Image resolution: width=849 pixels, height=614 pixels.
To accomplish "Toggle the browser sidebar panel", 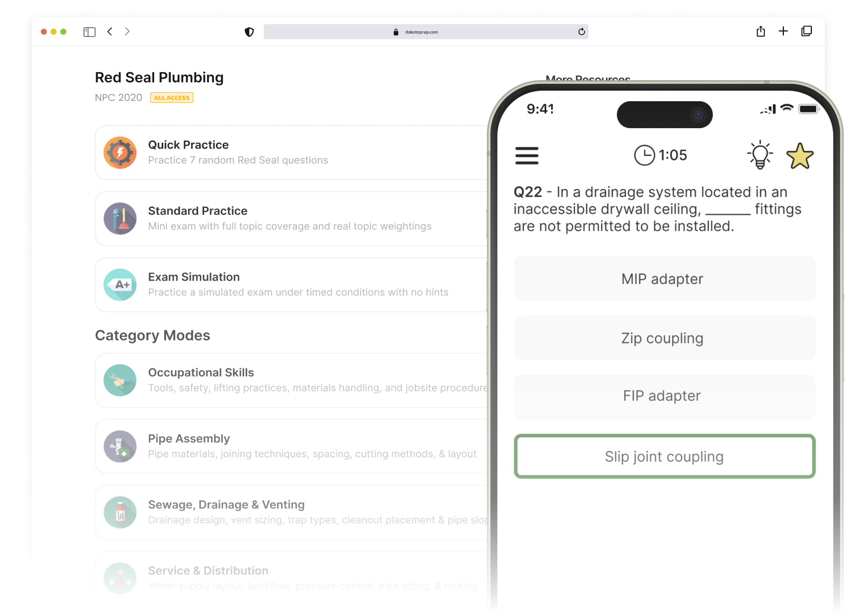I will (x=89, y=32).
